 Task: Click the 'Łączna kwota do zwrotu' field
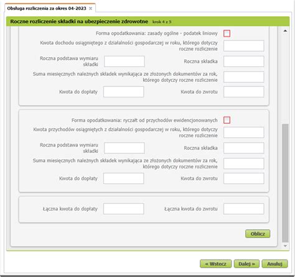click(244, 209)
